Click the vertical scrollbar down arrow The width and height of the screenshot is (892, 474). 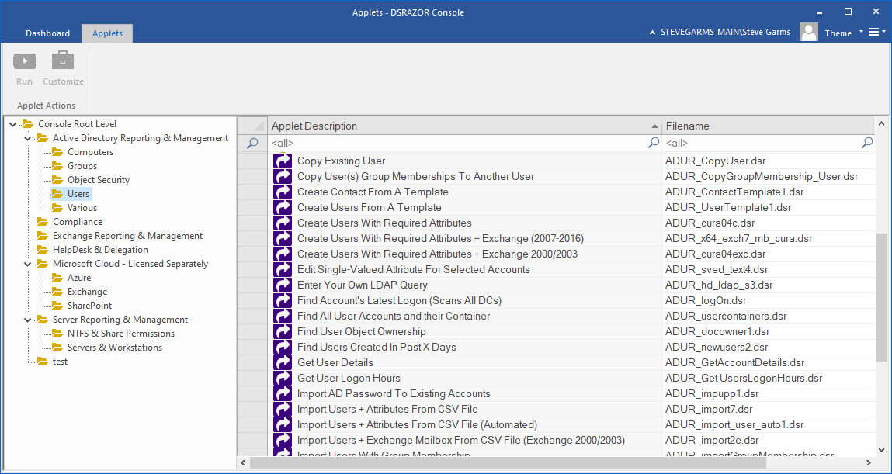(x=882, y=449)
